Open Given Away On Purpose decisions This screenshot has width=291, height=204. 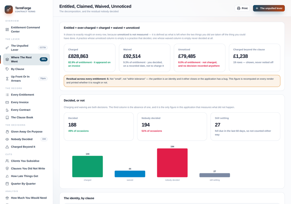tap(26, 132)
